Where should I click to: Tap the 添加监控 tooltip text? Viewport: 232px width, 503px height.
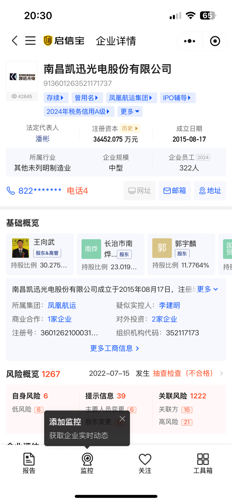(65, 422)
